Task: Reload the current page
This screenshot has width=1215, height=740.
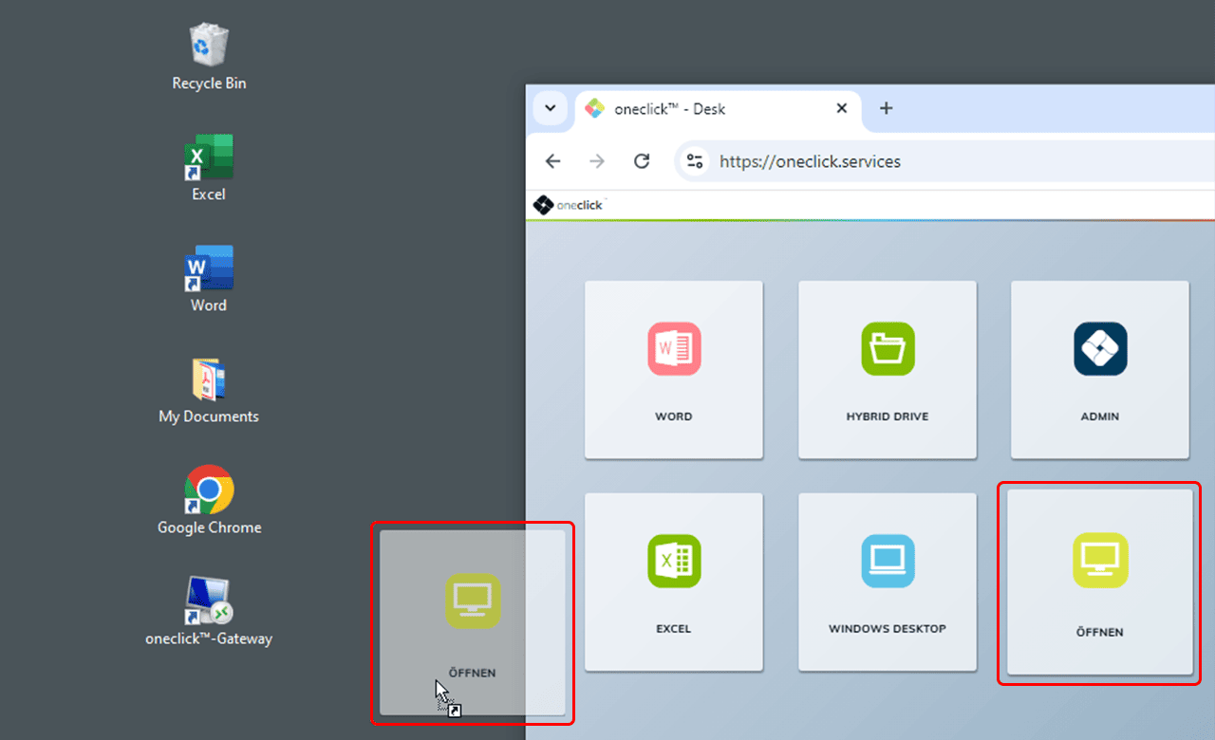Action: tap(642, 161)
